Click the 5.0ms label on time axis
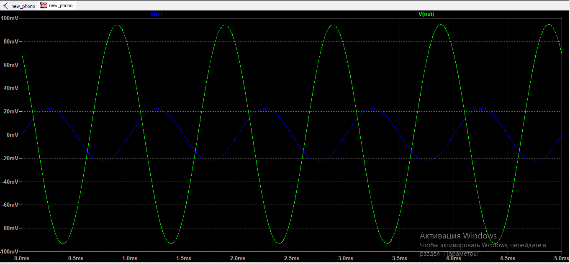Image resolution: width=570 pixels, height=264 pixels. 561,259
